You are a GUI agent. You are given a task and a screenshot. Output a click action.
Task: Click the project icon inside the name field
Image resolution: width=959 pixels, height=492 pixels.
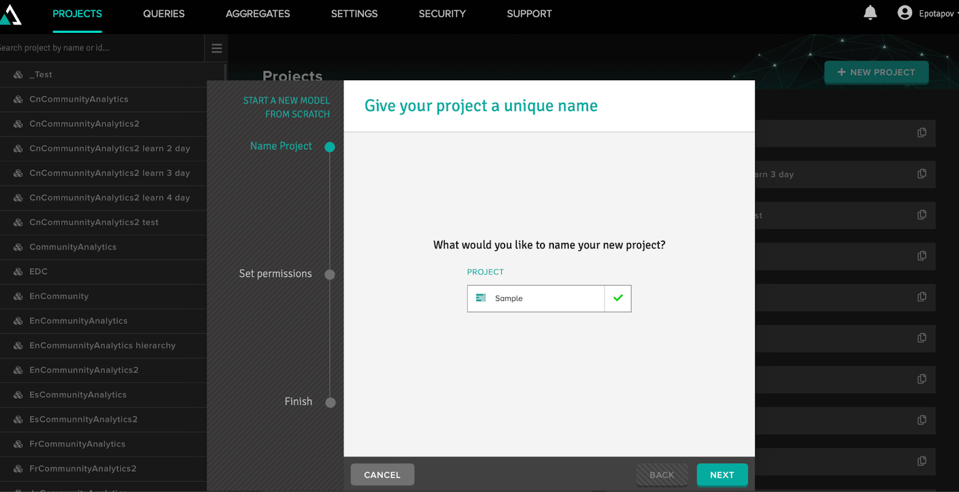pyautogui.click(x=481, y=298)
